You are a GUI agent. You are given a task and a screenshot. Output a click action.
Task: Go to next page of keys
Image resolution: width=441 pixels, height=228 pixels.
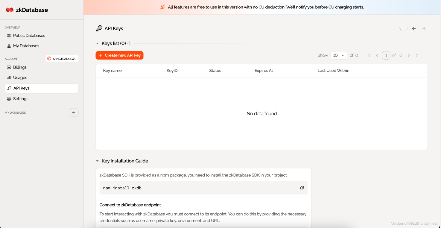tap(409, 55)
